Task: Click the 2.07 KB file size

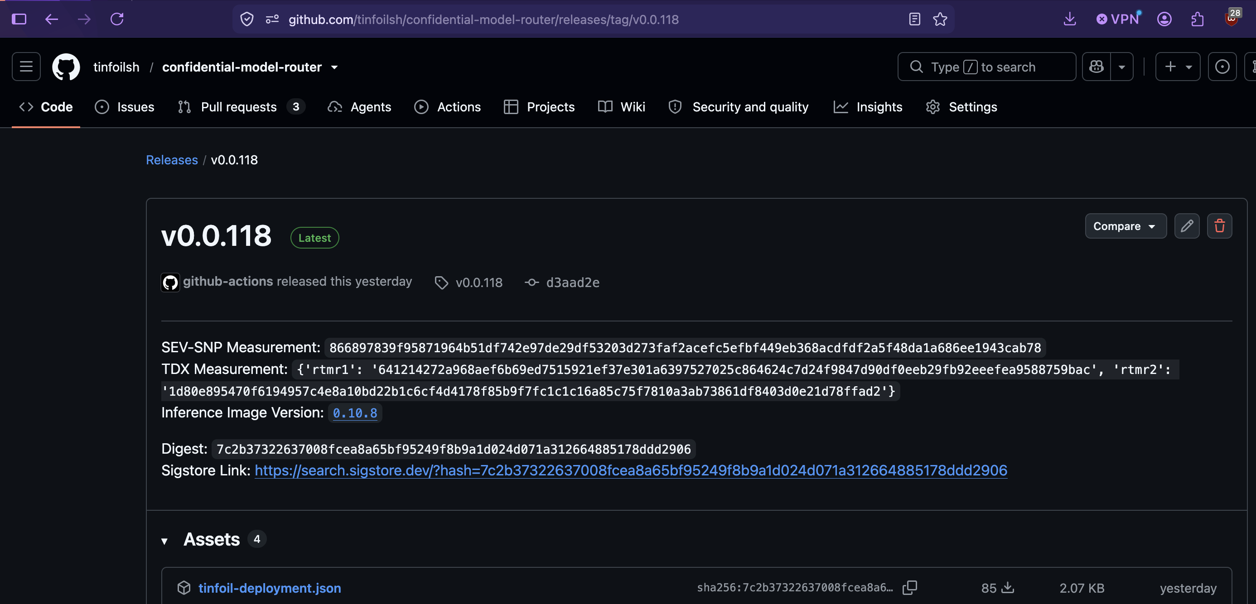Action: click(x=1082, y=589)
